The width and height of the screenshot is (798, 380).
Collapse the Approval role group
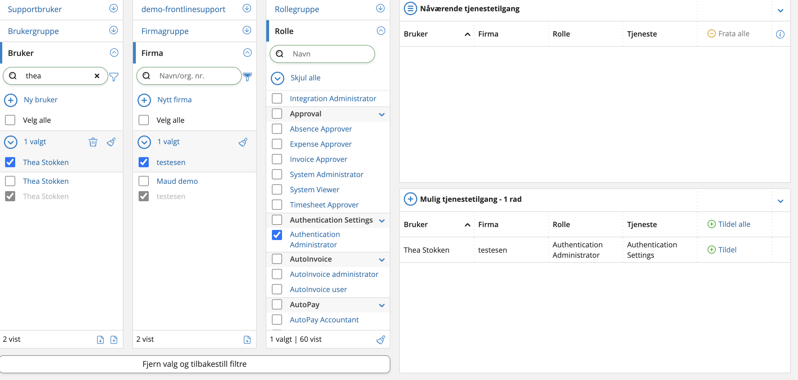(x=382, y=115)
